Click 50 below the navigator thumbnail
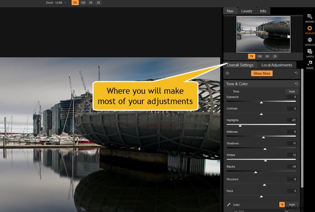 (x=267, y=56)
